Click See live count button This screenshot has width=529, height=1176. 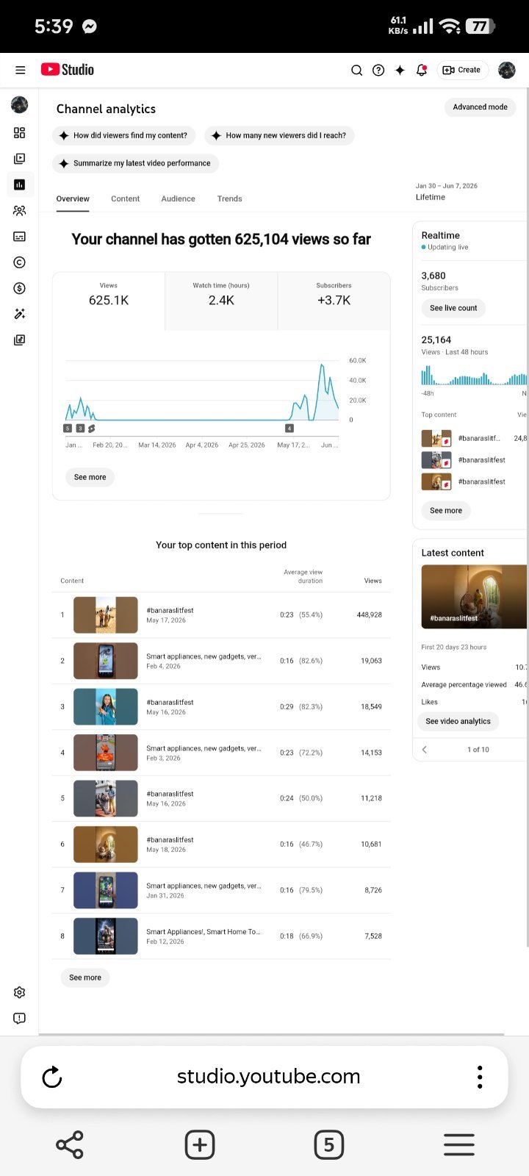453,308
